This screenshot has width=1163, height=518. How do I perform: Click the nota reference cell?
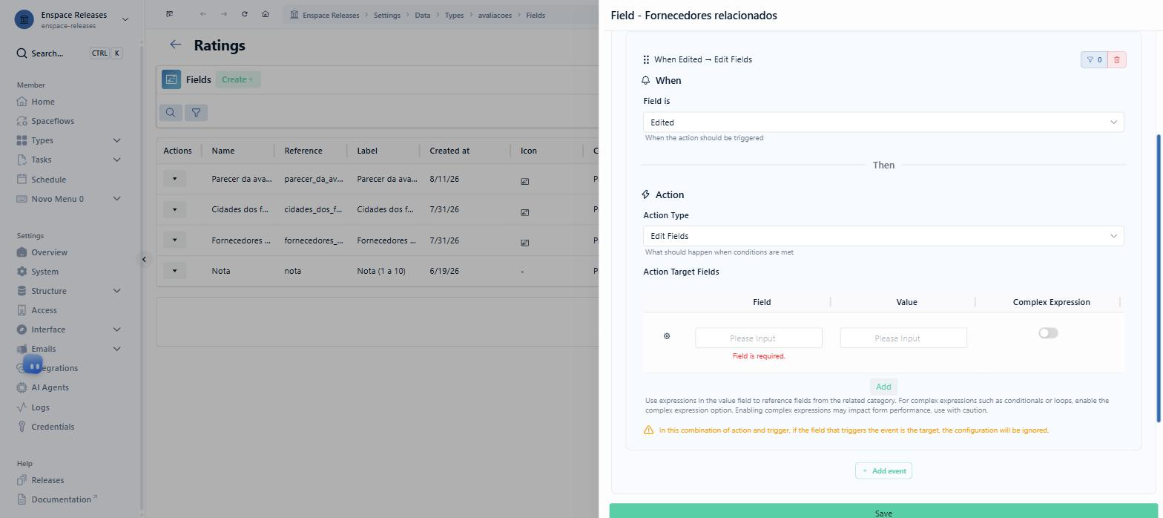click(x=293, y=271)
